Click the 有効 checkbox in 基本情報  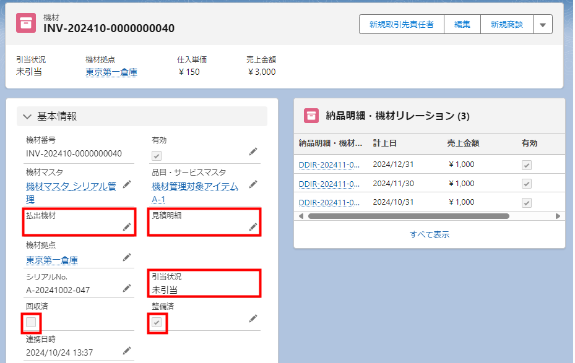tap(157, 156)
